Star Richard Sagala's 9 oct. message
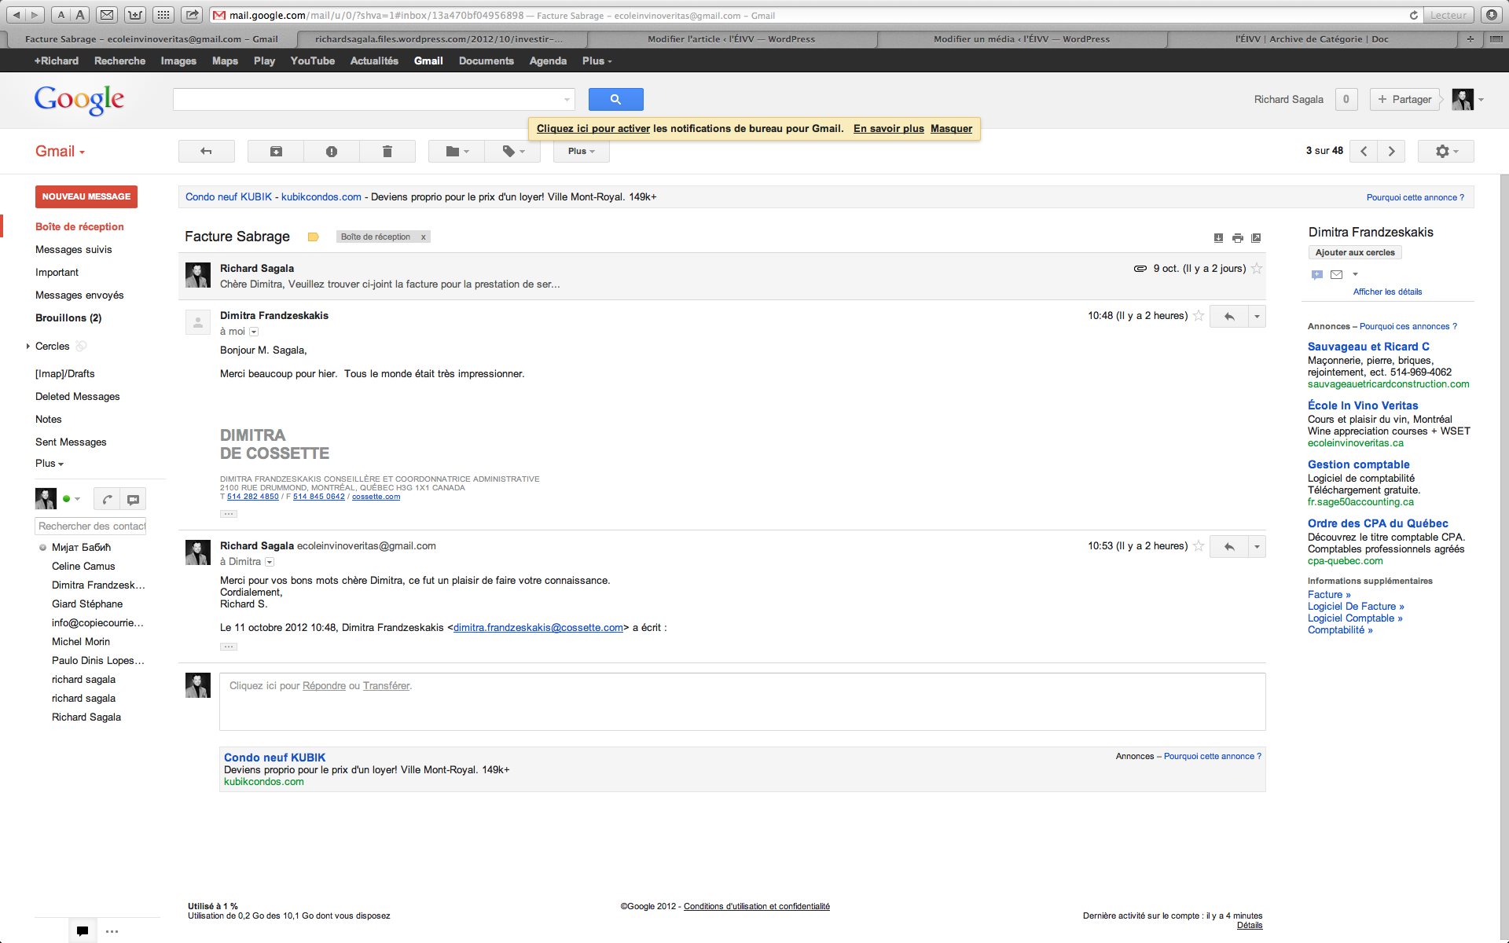 pos(1257,269)
